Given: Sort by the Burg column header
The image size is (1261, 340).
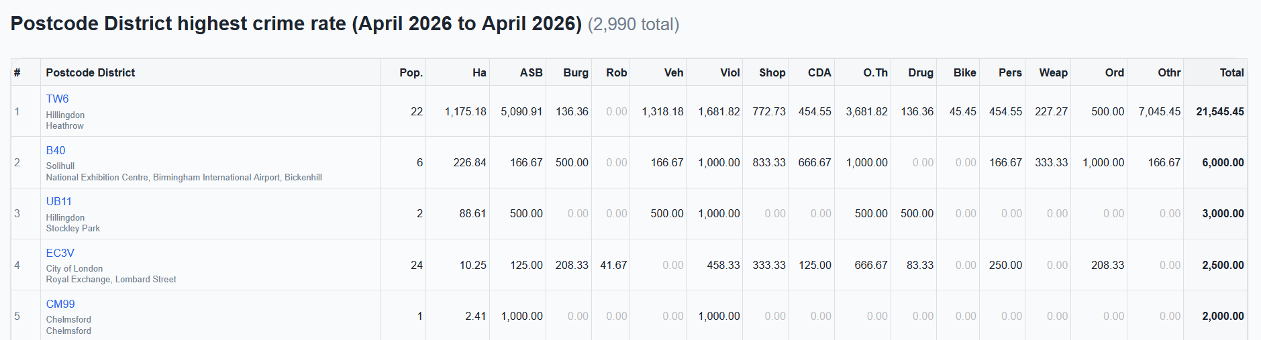Looking at the screenshot, I should click(576, 72).
